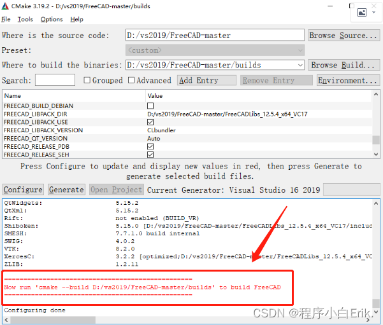Select the FREECAD_LIBPACK_DIR entry name
The height and width of the screenshot is (325, 383).
click(36, 114)
